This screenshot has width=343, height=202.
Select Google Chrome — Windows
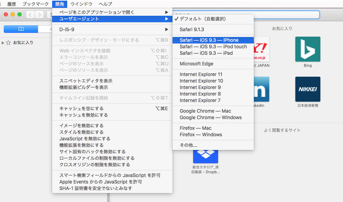[213, 117]
